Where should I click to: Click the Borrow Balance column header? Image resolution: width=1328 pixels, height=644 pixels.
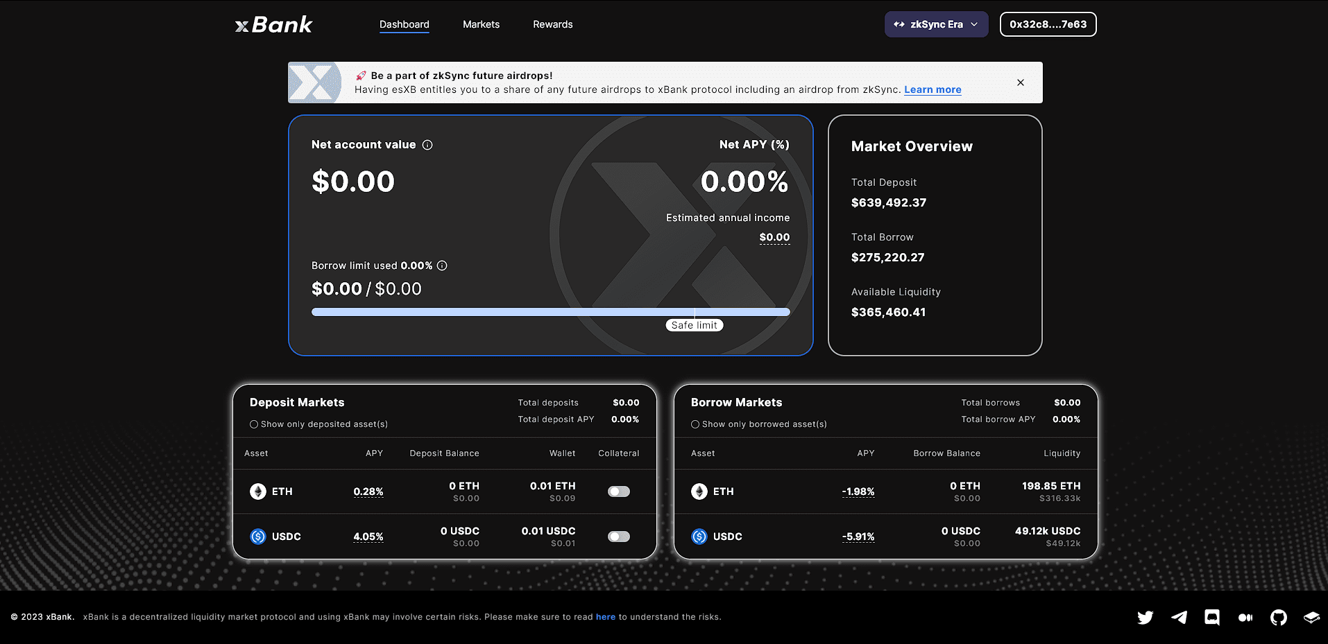click(947, 453)
